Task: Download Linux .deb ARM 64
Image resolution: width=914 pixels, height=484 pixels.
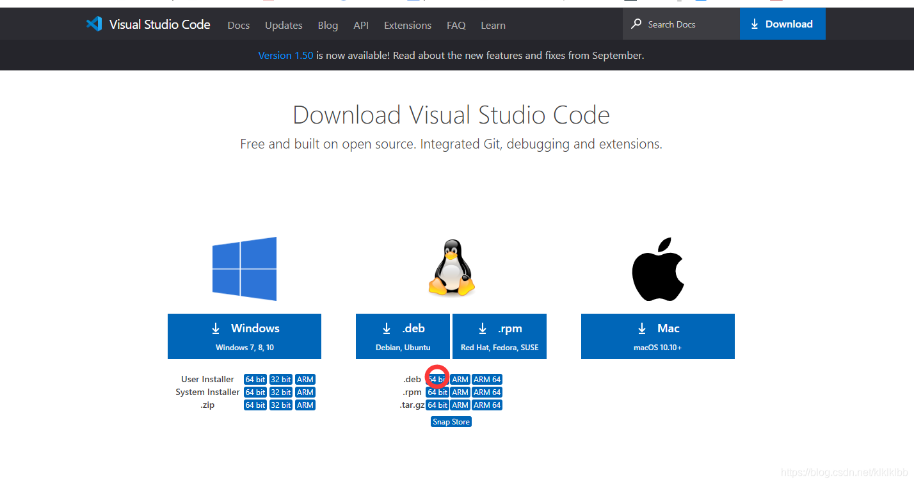Action: [x=487, y=380]
